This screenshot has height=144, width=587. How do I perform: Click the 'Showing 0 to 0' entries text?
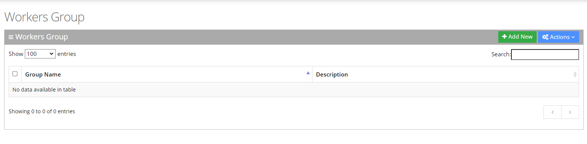(42, 111)
